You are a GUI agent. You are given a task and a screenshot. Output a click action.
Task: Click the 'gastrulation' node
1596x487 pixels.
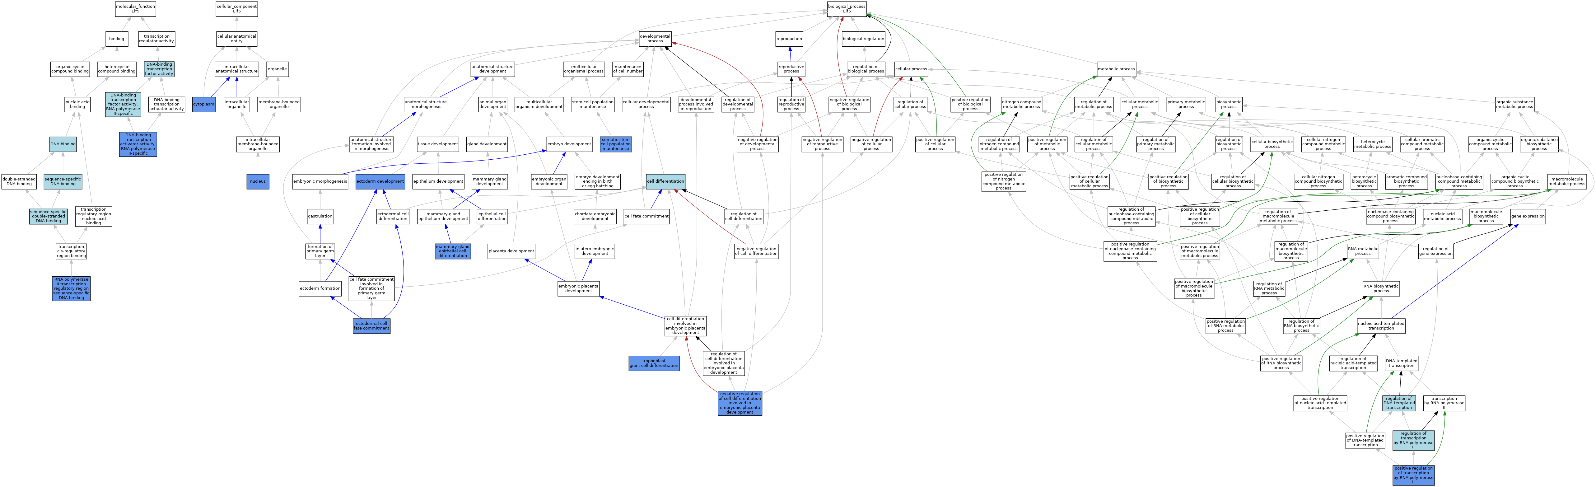(x=320, y=216)
